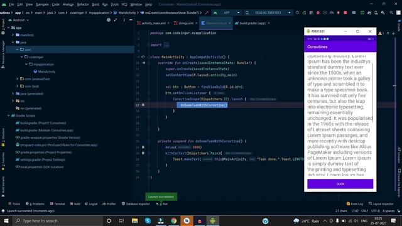This screenshot has height=226, width=402.
Task: Expand the java (generated) folder
Action: 13,94
